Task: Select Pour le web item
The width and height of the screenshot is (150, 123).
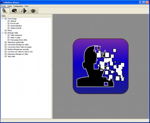Action: pyautogui.click(x=14, y=23)
